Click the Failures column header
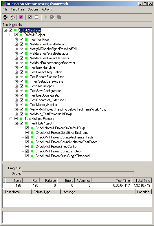The image size is (154, 226). [49, 180]
